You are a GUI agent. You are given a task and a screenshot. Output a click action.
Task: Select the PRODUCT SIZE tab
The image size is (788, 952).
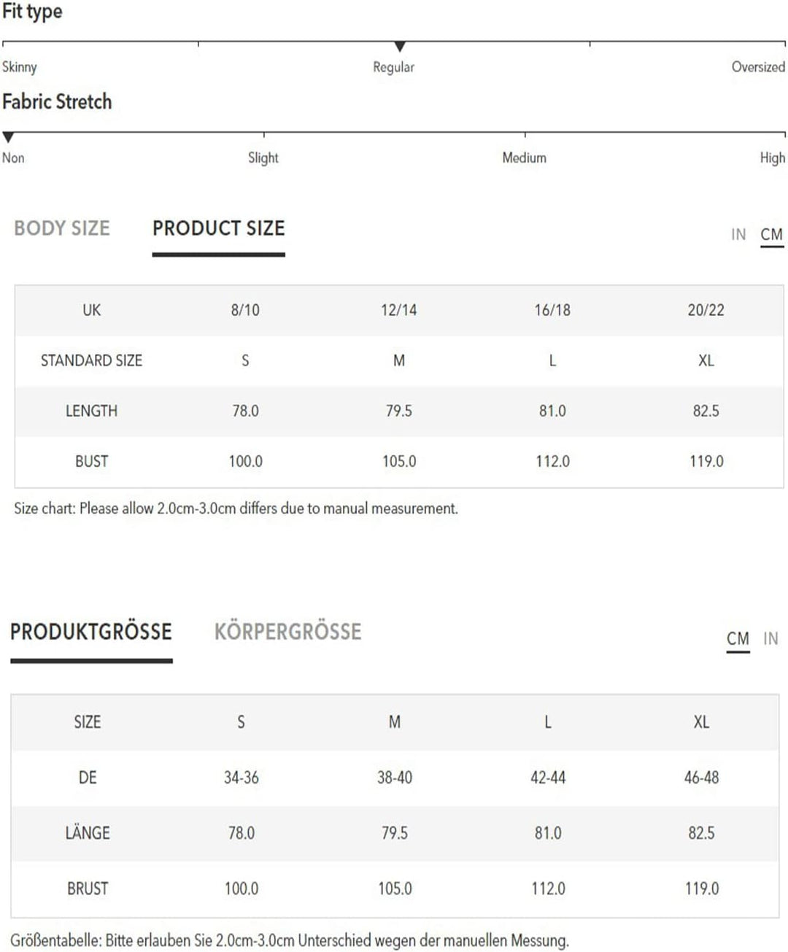218,228
